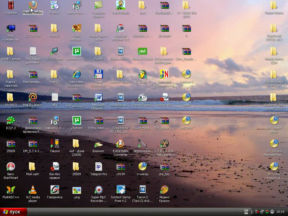This screenshot has height=216, width=288.
Task: Click the Teleport Pro shortcut
Action: 98,166
